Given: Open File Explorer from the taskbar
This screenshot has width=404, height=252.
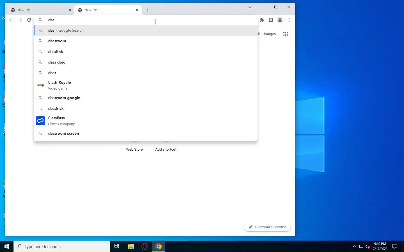Looking at the screenshot, I should pos(131,246).
